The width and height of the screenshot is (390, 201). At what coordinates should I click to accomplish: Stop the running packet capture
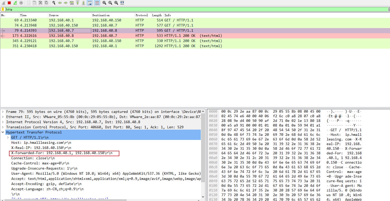[9, 3]
